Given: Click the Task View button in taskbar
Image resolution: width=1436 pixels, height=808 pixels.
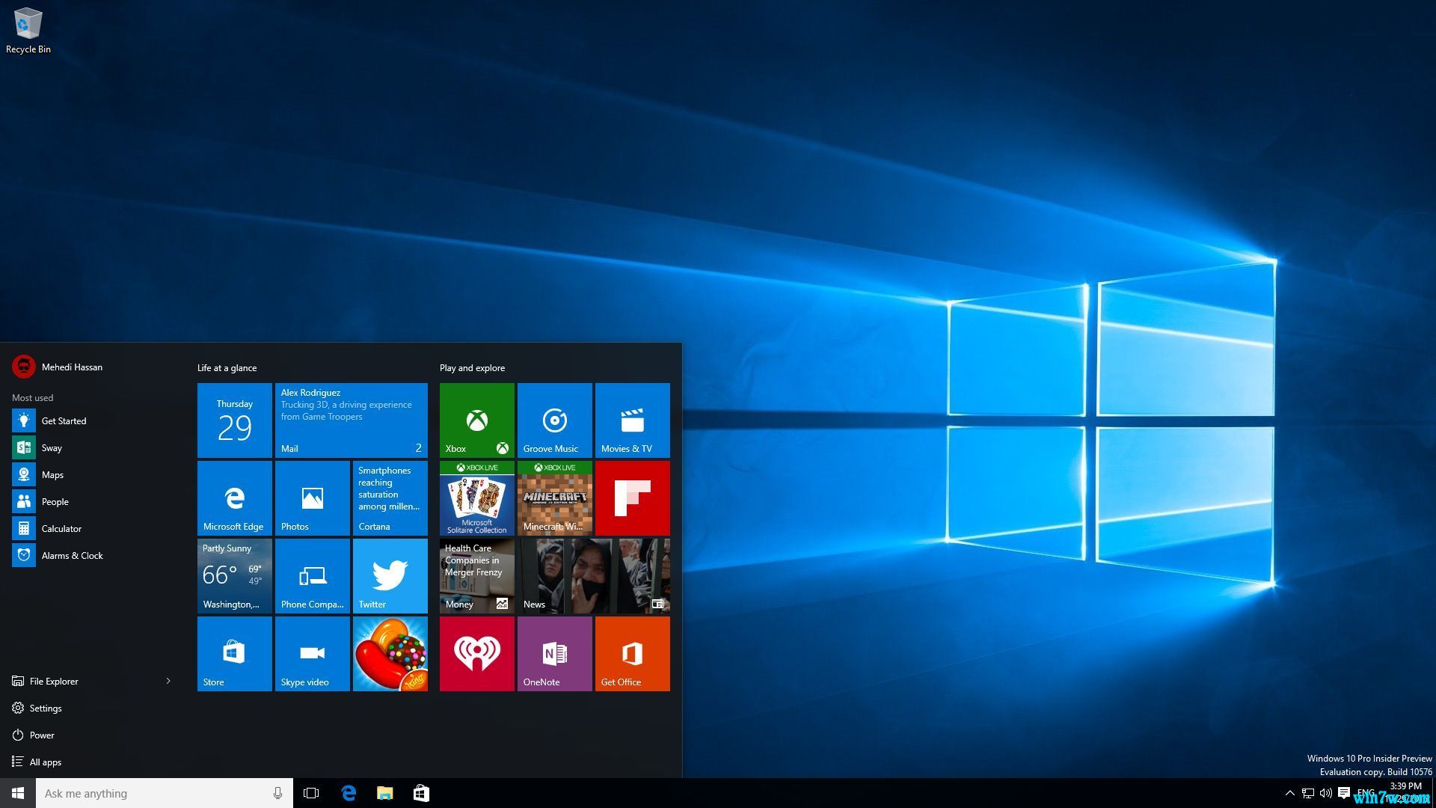Looking at the screenshot, I should click(x=310, y=792).
